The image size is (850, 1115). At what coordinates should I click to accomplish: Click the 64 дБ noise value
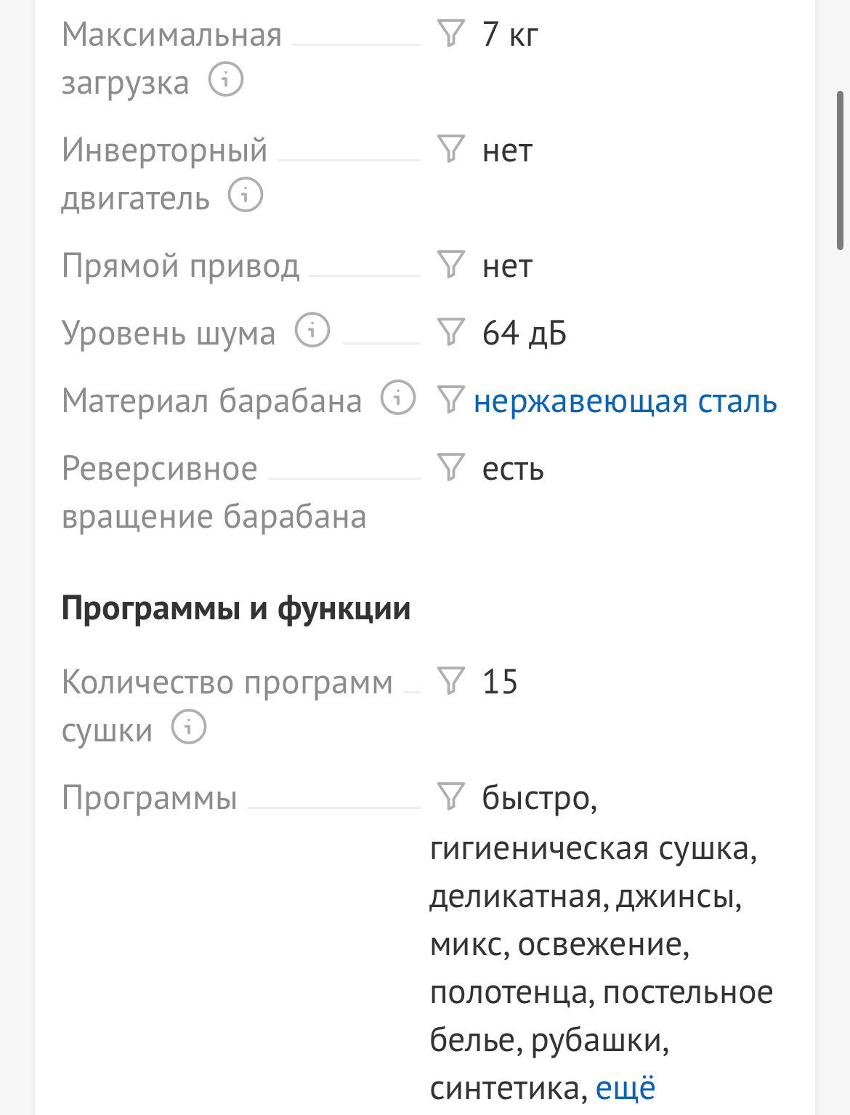[524, 333]
